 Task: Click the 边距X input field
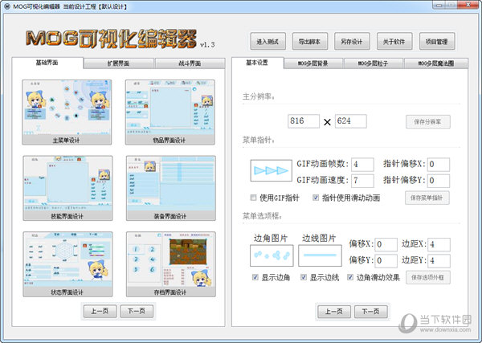(x=439, y=245)
